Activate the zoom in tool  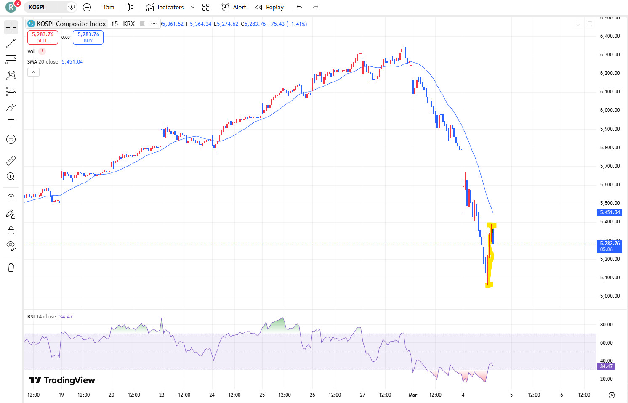pos(11,177)
